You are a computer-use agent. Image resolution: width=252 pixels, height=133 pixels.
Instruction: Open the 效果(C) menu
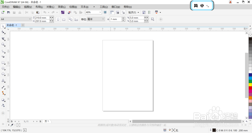point(62,7)
